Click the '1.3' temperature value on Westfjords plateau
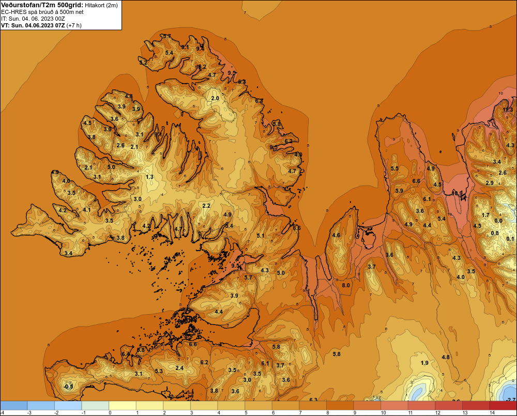 (x=149, y=177)
